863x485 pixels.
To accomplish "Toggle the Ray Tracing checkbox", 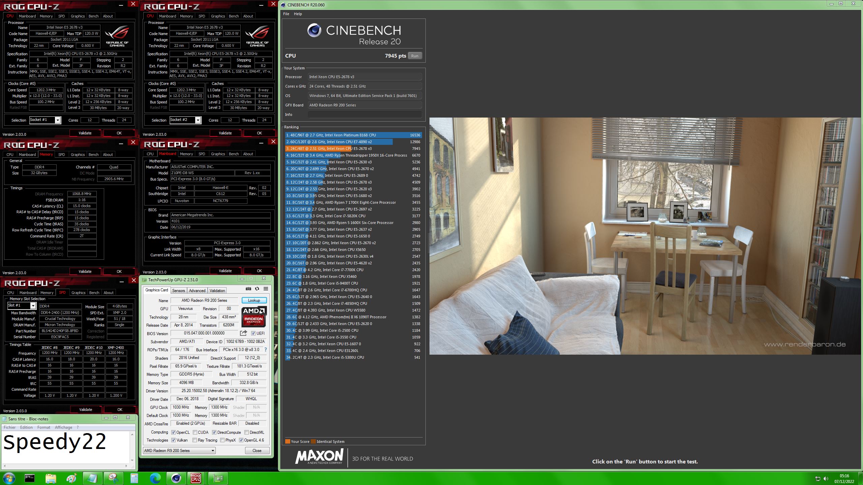I will (195, 440).
